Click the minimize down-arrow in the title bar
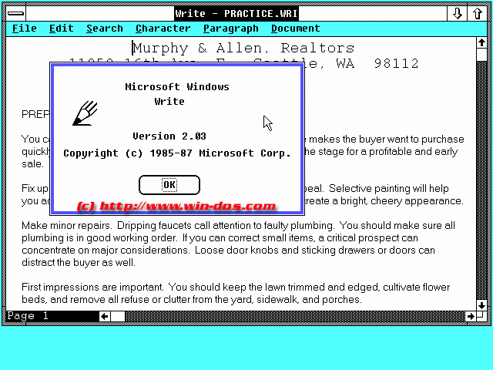Viewport: 493px width, 370px height. 458,13
